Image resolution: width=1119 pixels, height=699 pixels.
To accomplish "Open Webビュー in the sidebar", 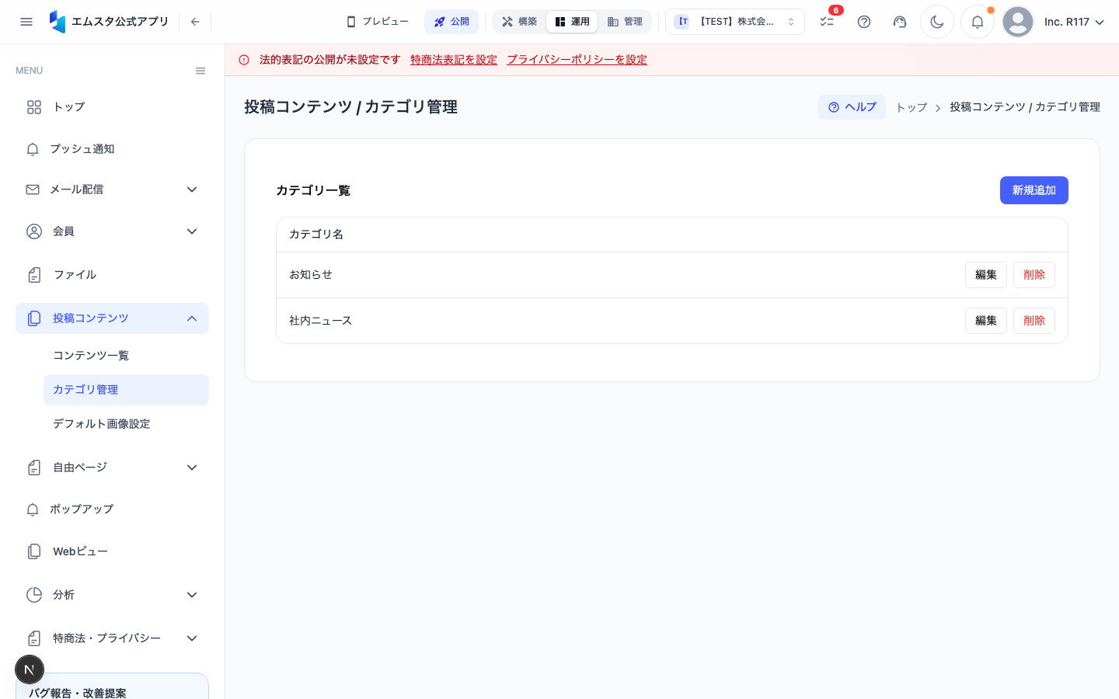I will (x=112, y=551).
